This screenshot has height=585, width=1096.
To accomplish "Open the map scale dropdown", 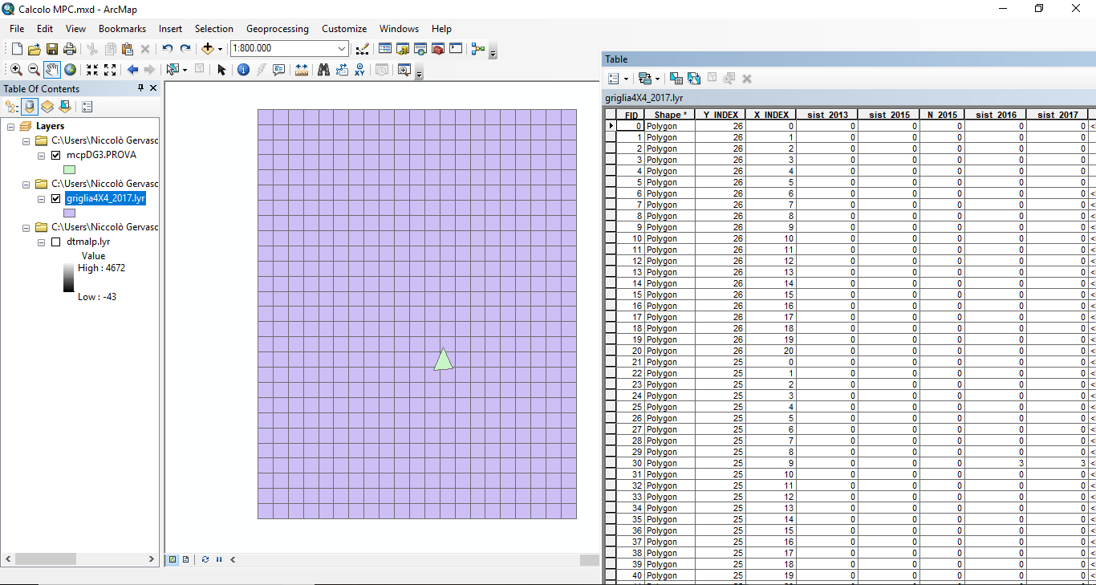I will pyautogui.click(x=342, y=49).
